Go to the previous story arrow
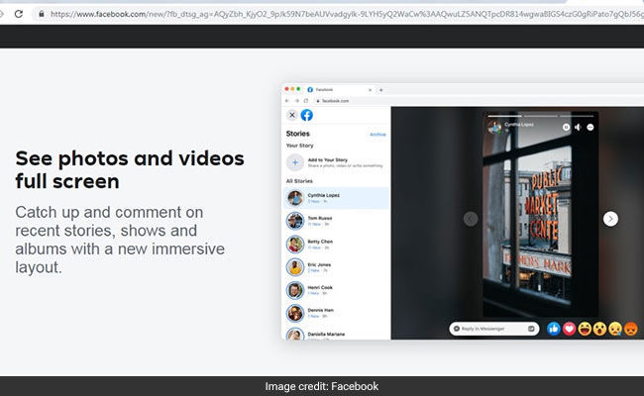 pyautogui.click(x=471, y=219)
